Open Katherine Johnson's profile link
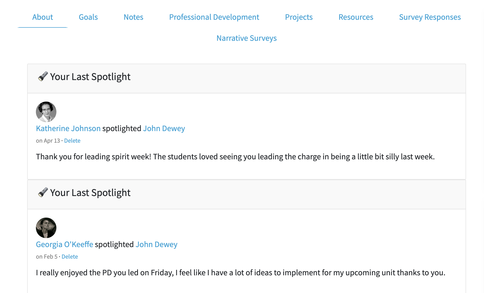The image size is (484, 293). (68, 128)
